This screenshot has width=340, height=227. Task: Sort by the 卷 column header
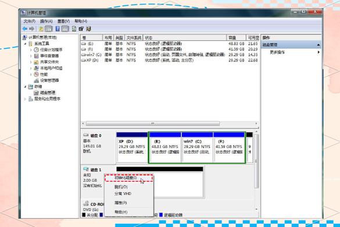click(91, 38)
